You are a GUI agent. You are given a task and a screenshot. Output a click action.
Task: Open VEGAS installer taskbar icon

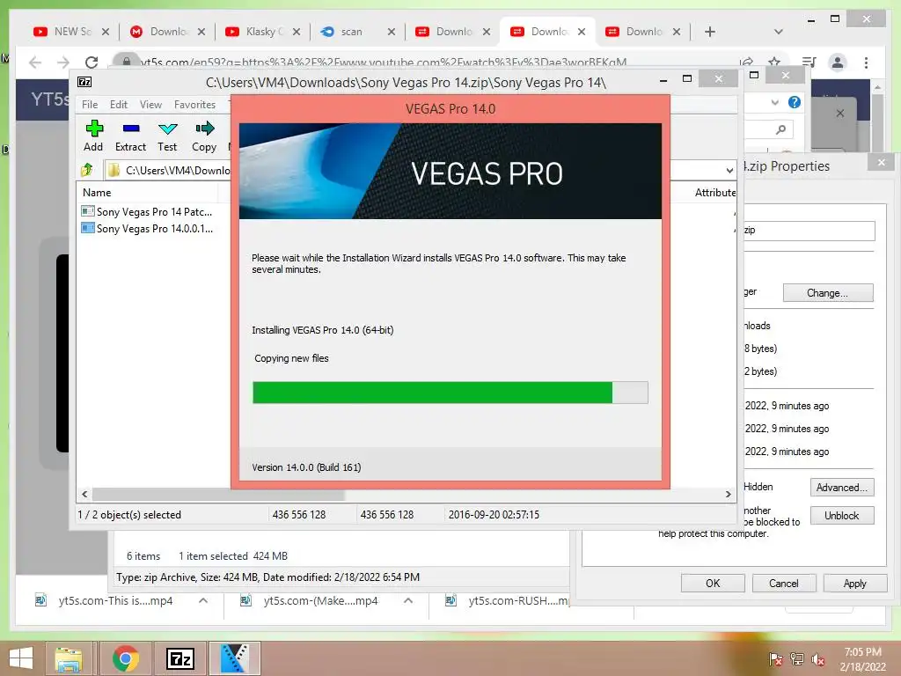pyautogui.click(x=234, y=658)
